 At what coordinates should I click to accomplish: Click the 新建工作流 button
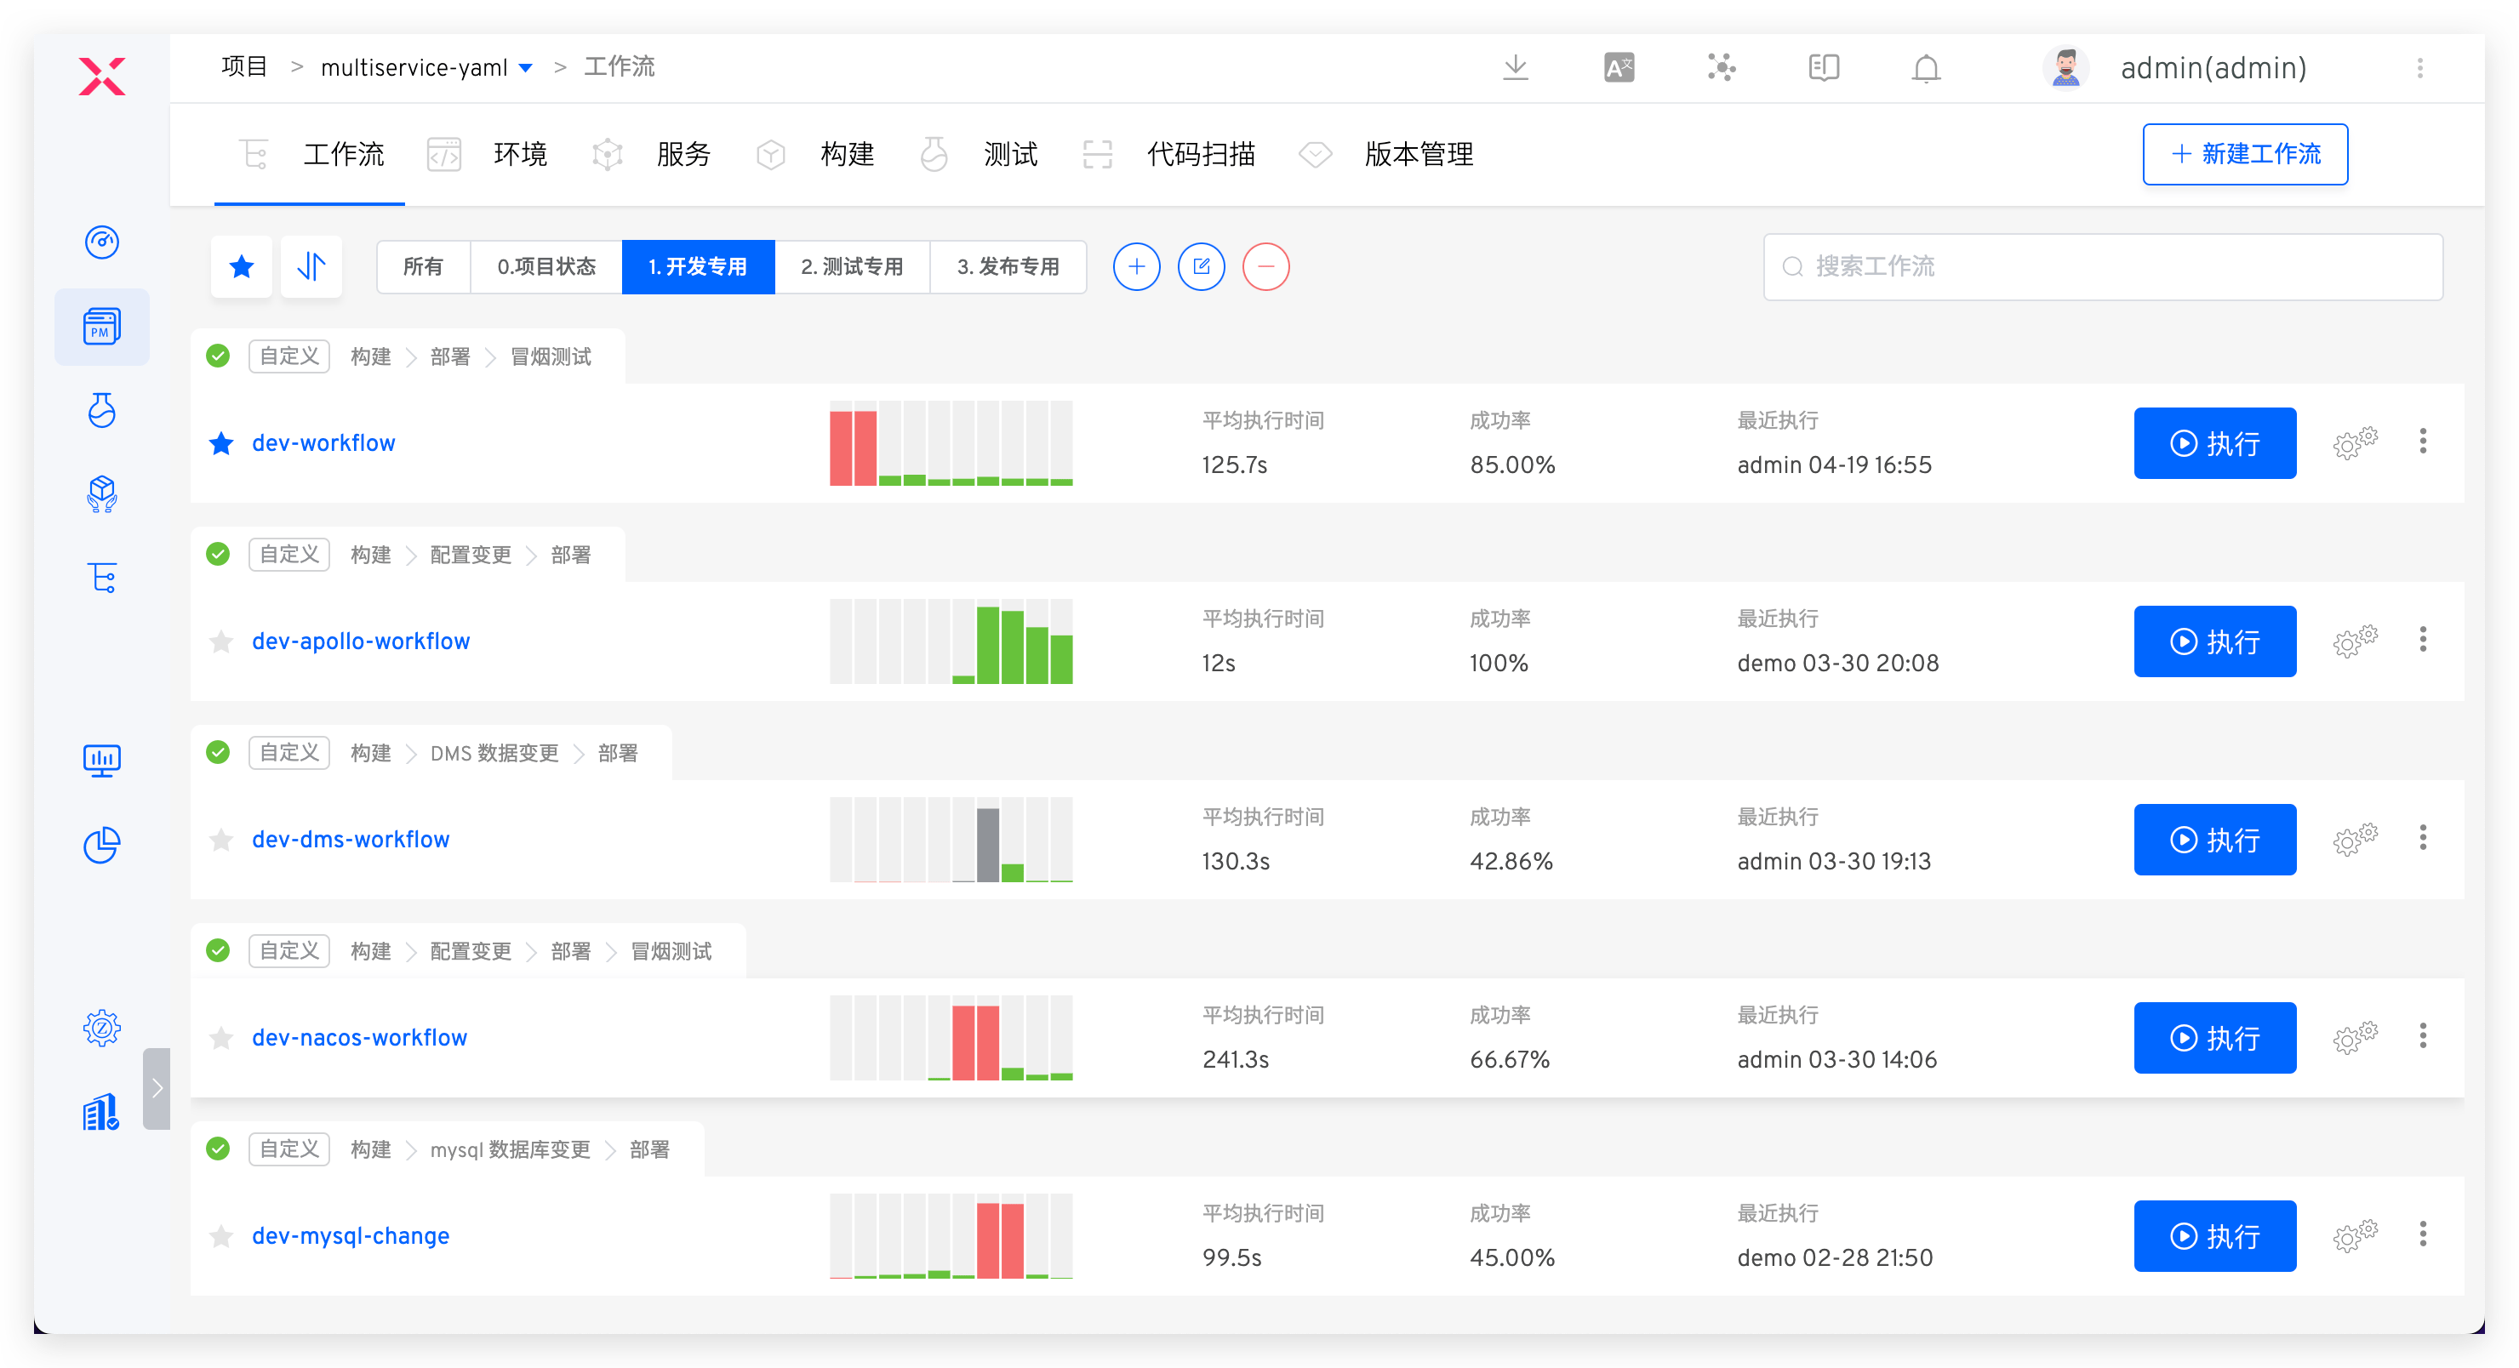pos(2244,153)
